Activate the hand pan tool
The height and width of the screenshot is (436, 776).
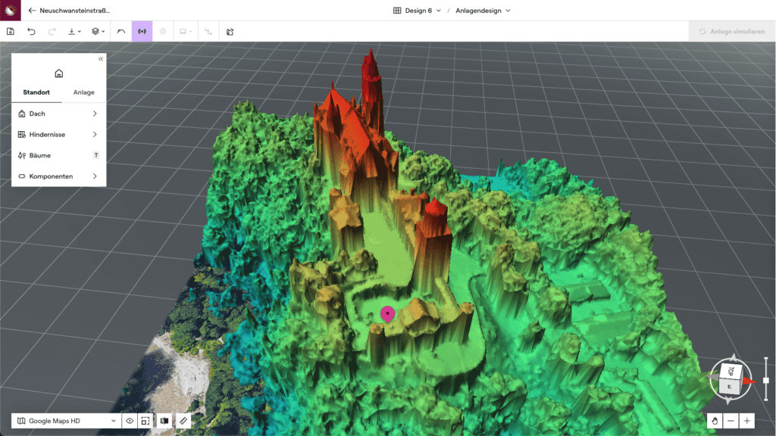(x=715, y=421)
